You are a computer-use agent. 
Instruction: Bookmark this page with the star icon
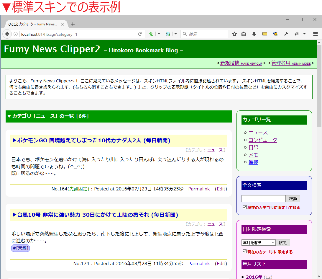pyautogui.click(x=234, y=34)
